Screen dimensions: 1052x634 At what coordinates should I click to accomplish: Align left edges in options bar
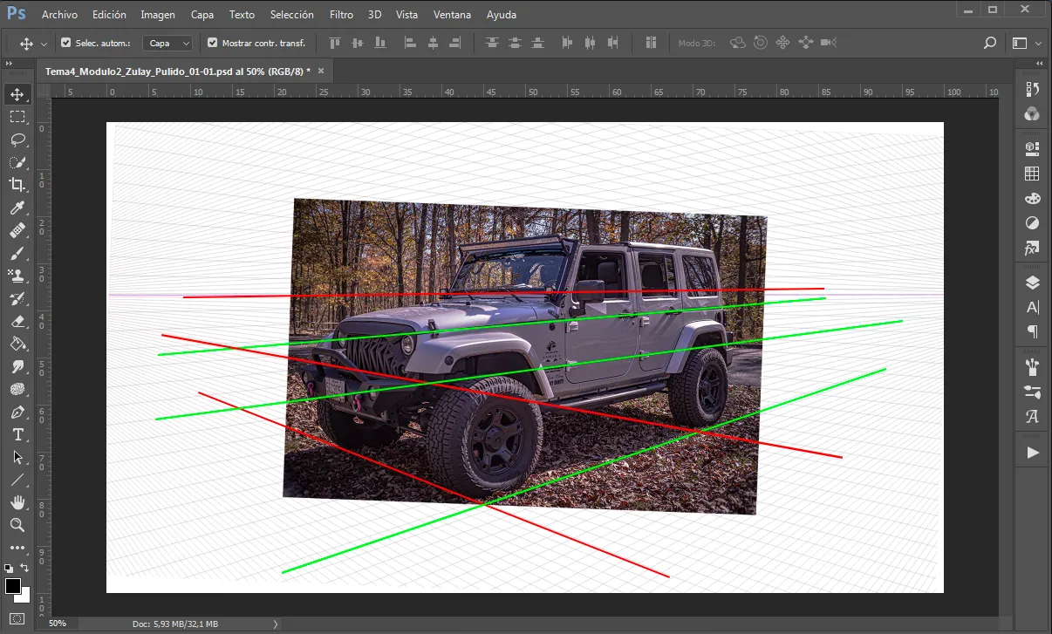(409, 43)
